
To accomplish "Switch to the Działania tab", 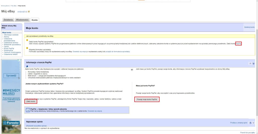I will 8,20.
